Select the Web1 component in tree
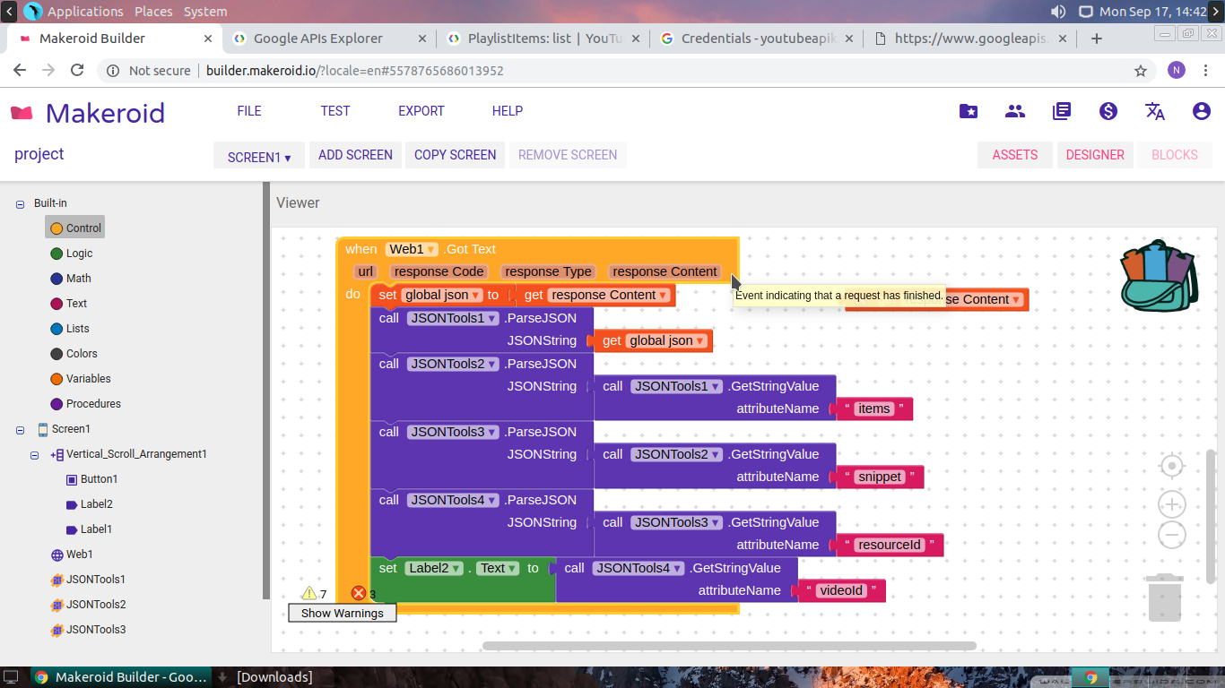 click(x=72, y=555)
